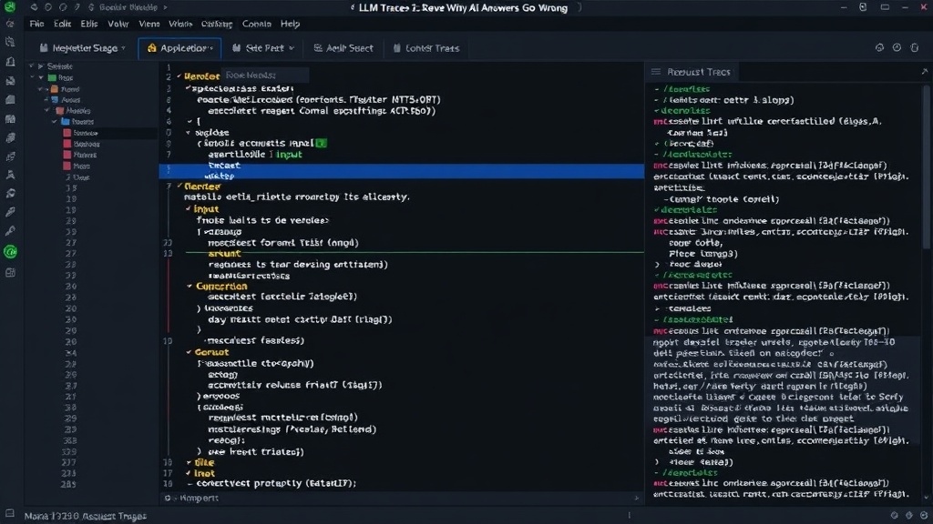
Task: Click the back arrow in the title bar
Action: tap(34, 7)
